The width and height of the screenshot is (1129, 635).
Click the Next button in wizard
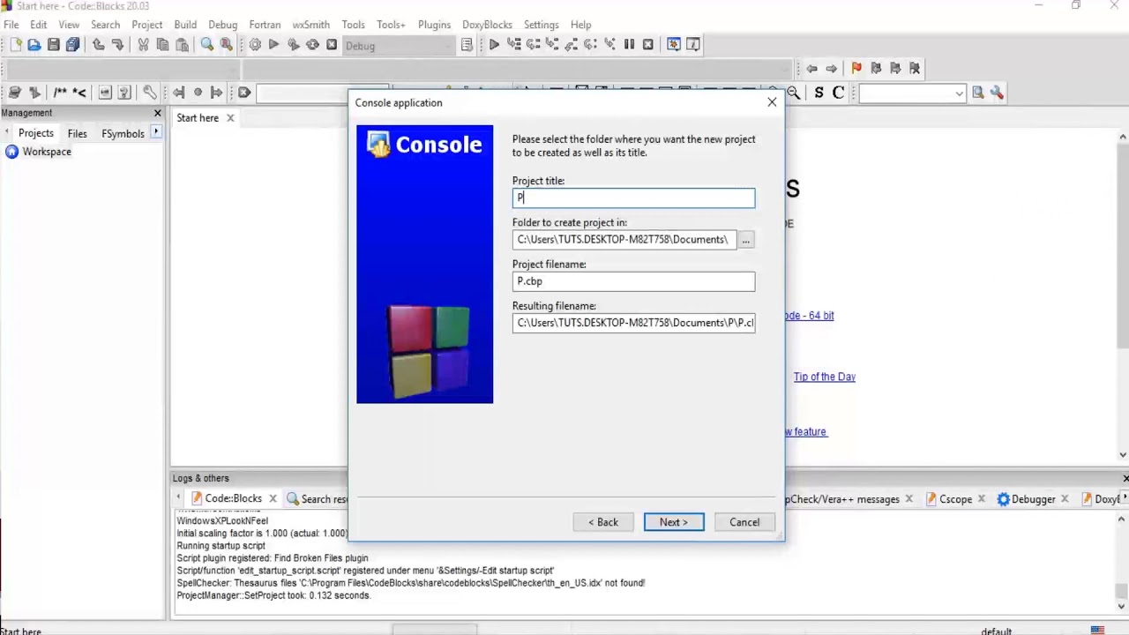(x=674, y=522)
